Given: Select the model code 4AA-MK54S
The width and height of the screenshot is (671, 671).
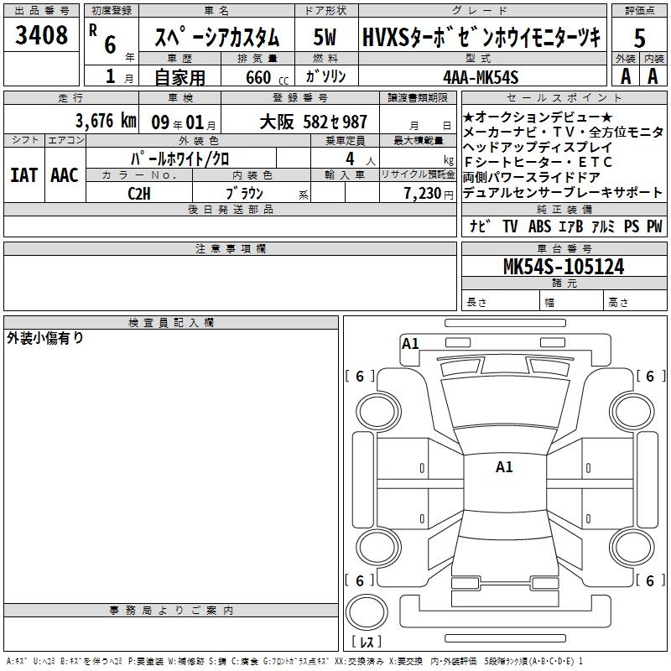Looking at the screenshot, I should tap(481, 77).
